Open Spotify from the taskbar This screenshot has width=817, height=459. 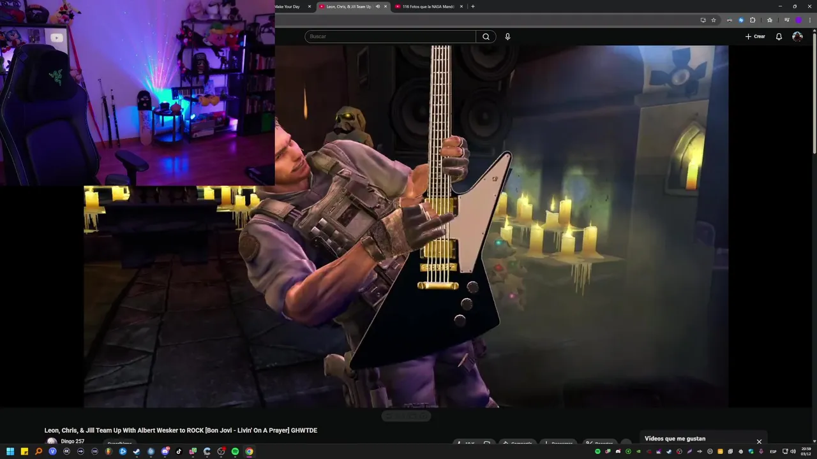coord(235,451)
